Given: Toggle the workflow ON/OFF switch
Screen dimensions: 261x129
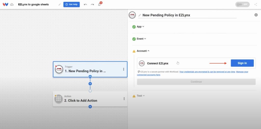Looking at the screenshot, I should 242,5.
